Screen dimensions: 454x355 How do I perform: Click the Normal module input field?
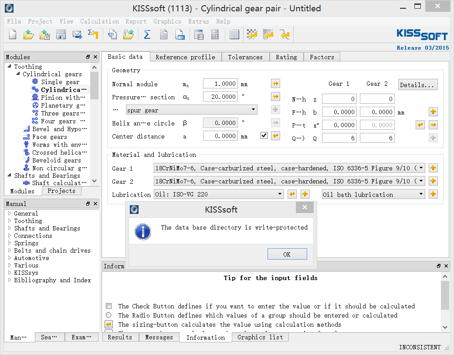pyautogui.click(x=220, y=84)
